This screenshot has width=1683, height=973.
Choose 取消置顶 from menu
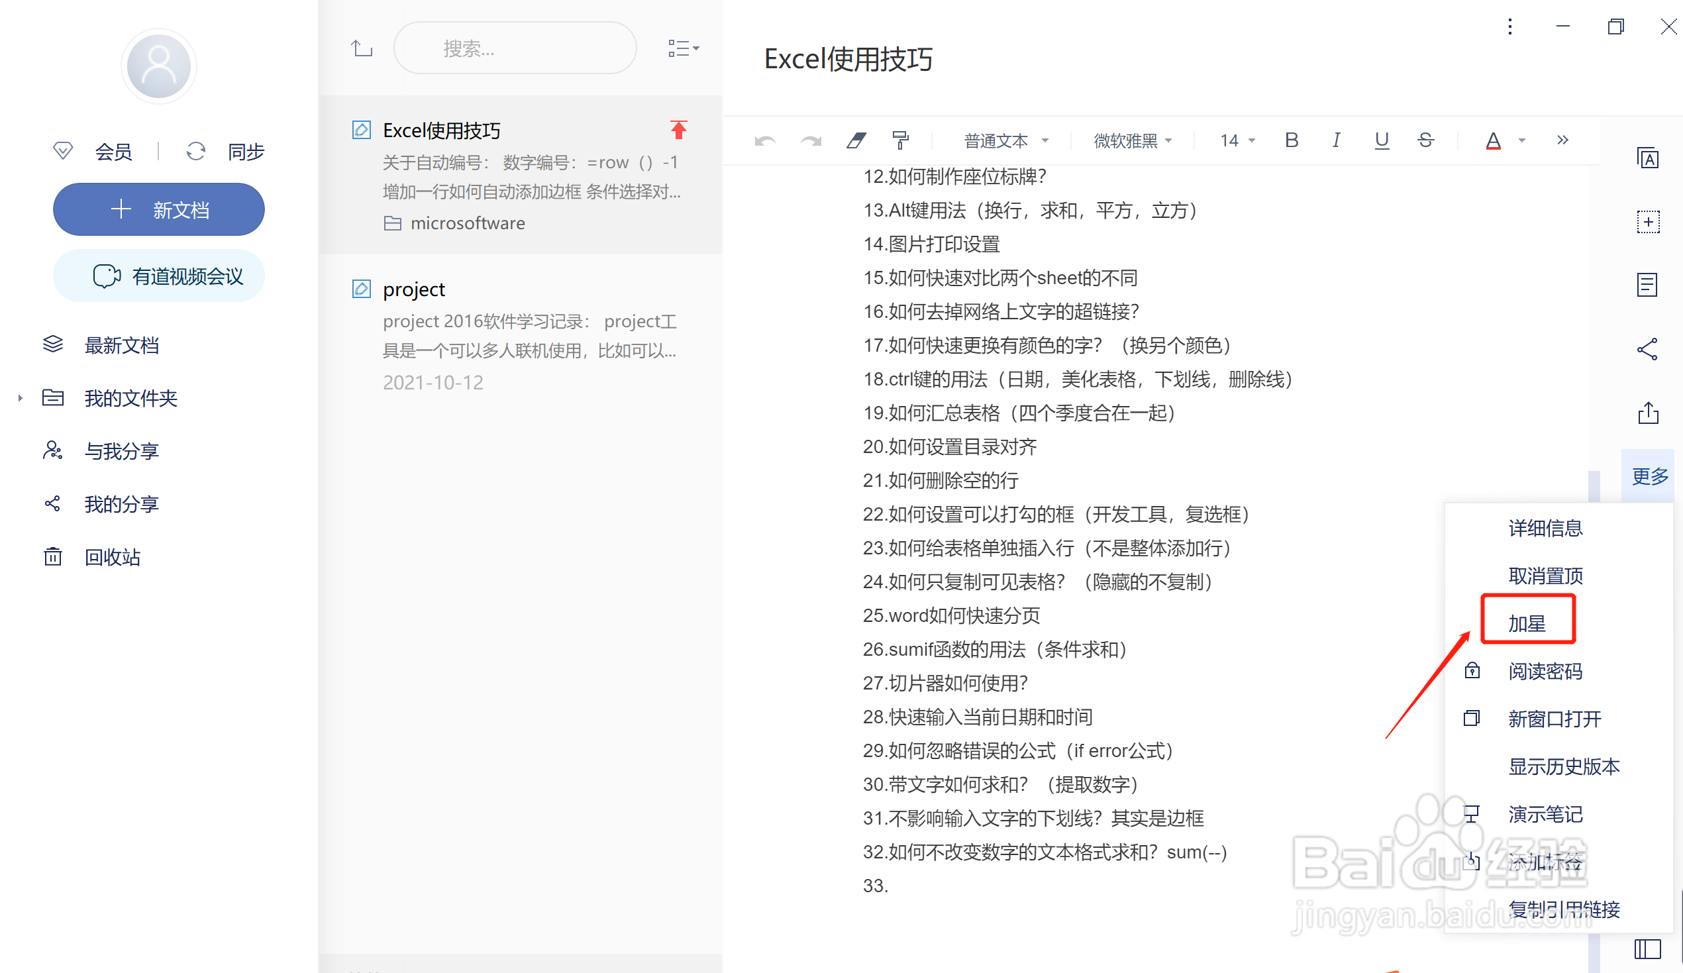point(1545,575)
